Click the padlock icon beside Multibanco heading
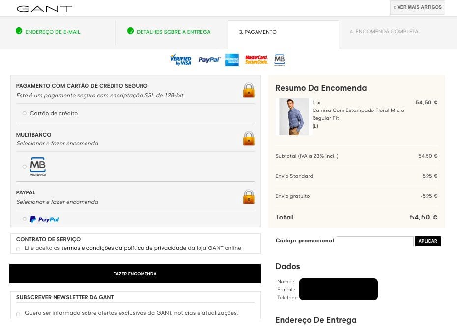The height and width of the screenshot is (329, 457). 249,138
